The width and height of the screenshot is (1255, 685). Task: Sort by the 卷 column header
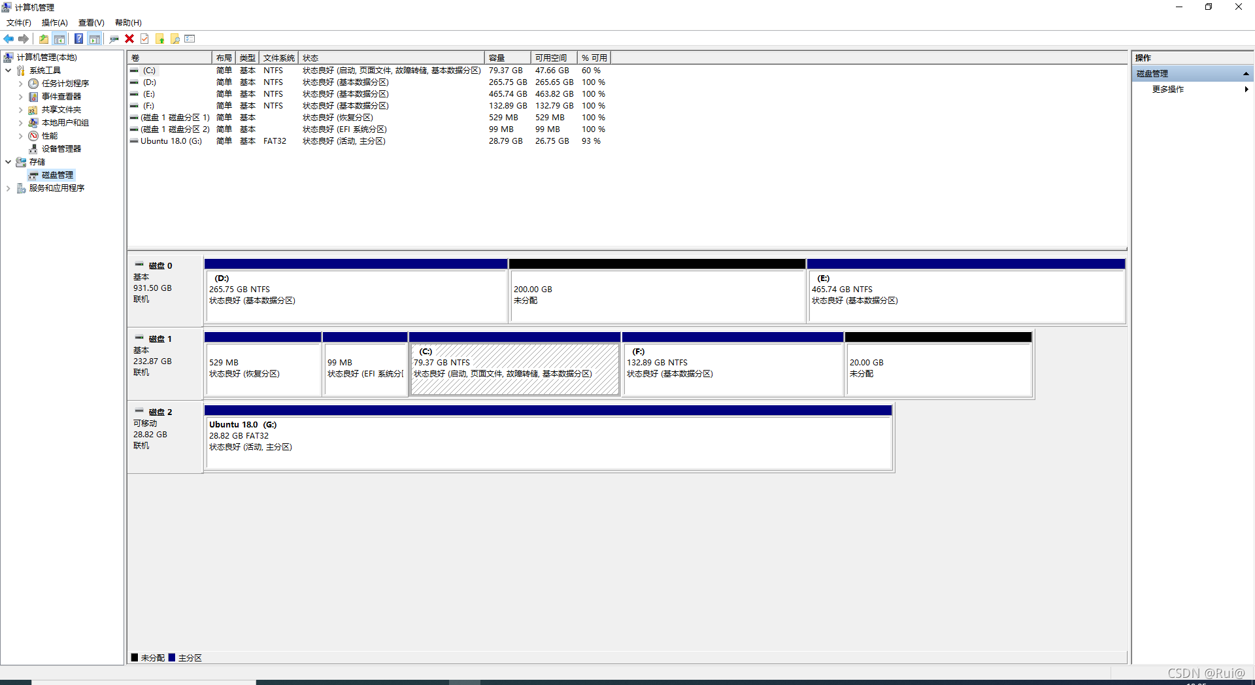click(169, 58)
